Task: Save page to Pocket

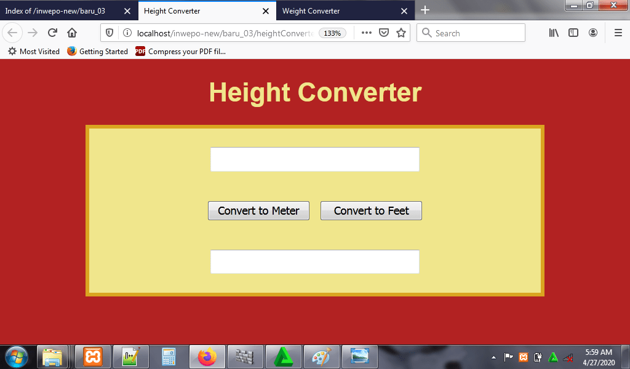Action: tap(384, 33)
